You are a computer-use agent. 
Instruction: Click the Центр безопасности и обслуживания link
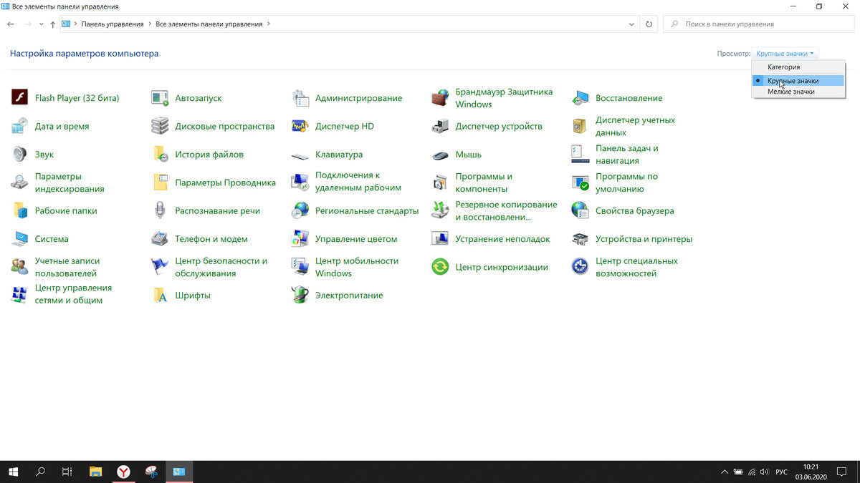[221, 267]
